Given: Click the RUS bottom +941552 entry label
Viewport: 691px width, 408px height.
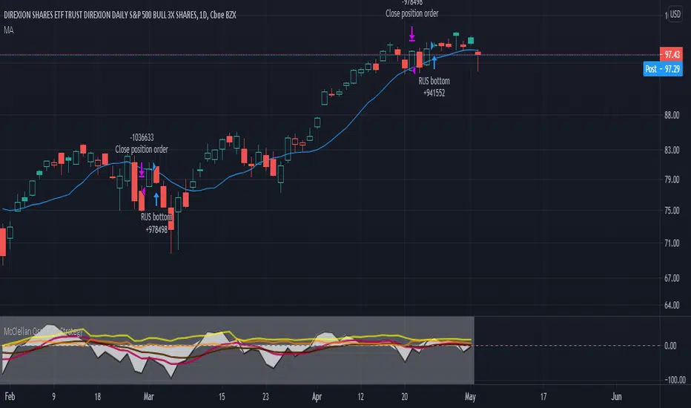Looking at the screenshot, I should coord(434,87).
